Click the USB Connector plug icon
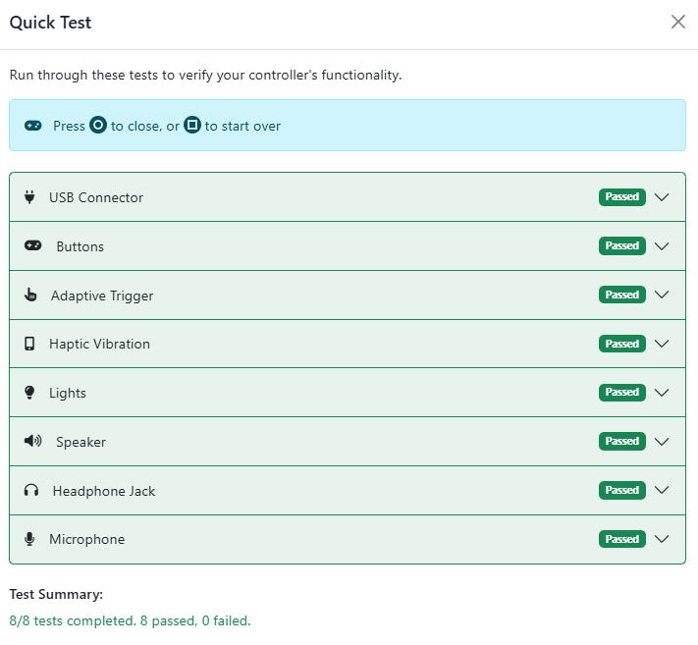Viewport: 698px width, 645px height. 29,197
